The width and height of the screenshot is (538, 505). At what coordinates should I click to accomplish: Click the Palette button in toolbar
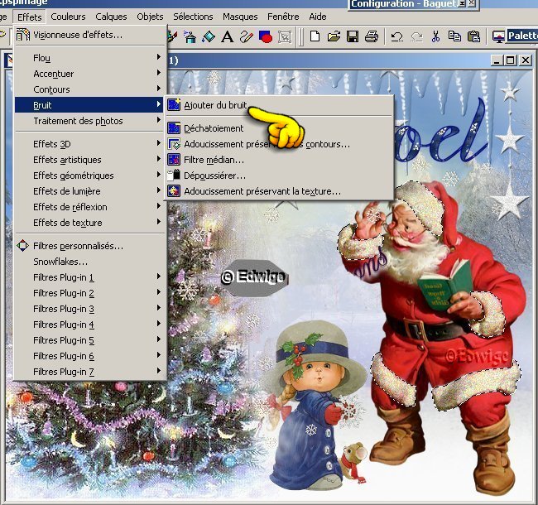tap(522, 36)
